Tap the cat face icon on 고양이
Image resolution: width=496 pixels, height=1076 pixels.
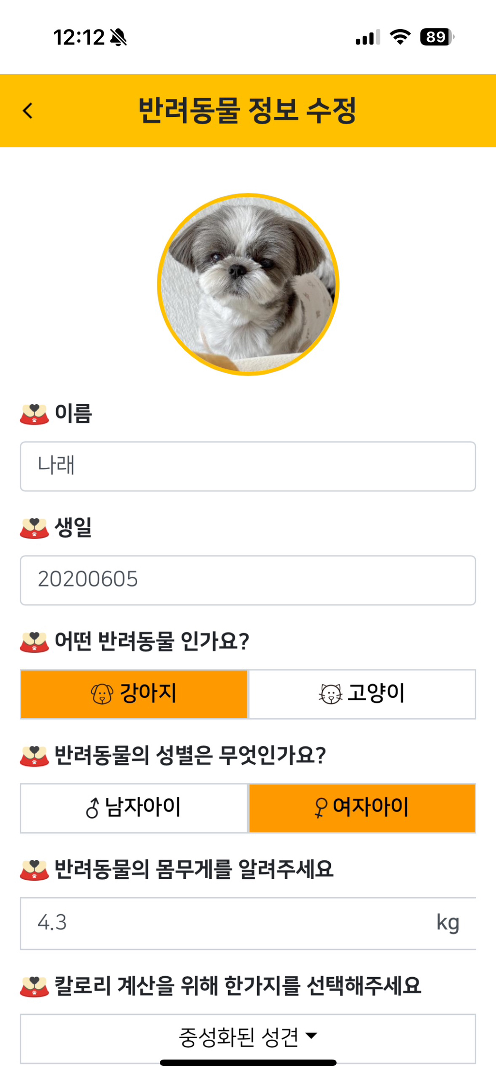coord(330,694)
